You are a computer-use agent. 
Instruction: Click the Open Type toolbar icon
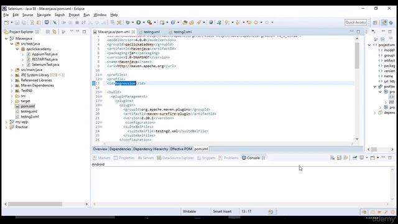pos(185,22)
